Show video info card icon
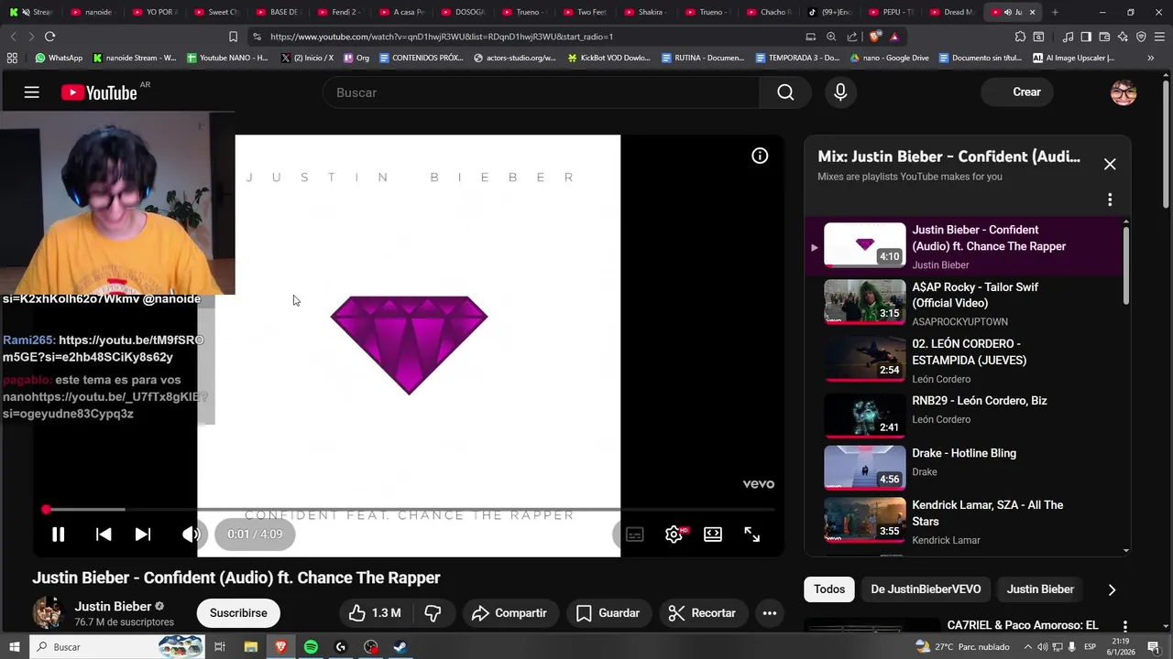Image resolution: width=1173 pixels, height=659 pixels. (760, 156)
